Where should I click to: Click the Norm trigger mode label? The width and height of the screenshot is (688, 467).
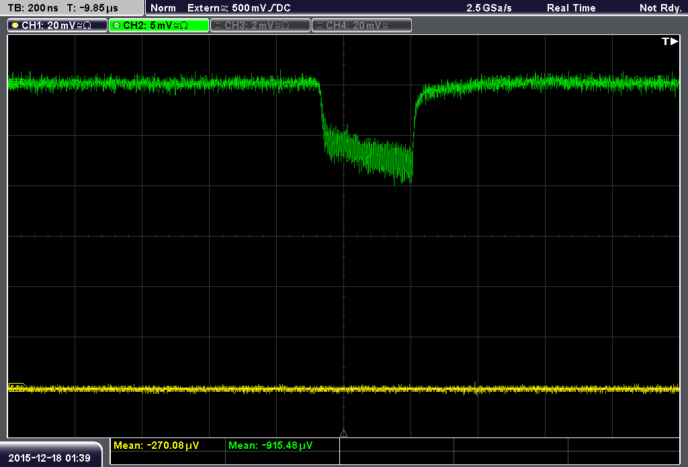point(163,8)
